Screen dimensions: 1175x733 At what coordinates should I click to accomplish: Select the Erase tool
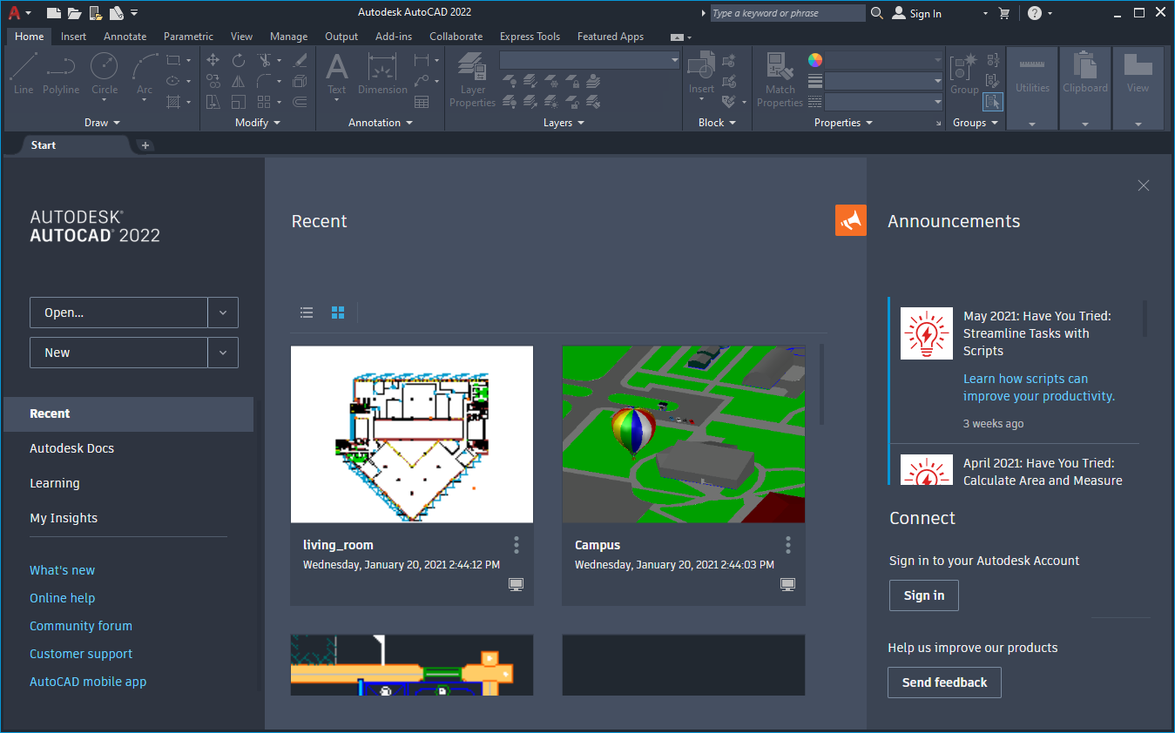click(301, 61)
